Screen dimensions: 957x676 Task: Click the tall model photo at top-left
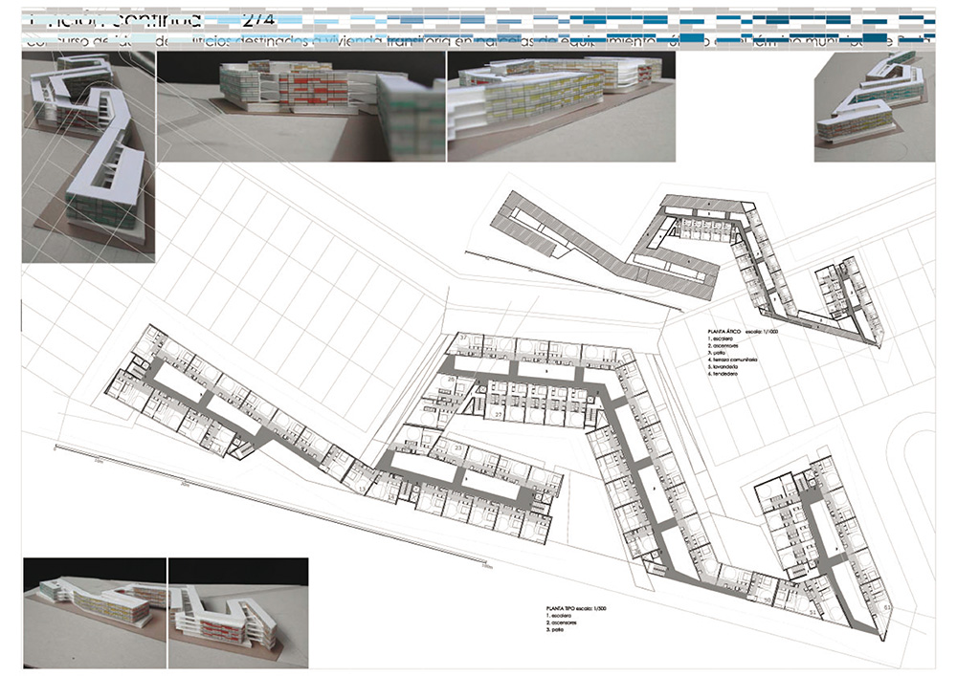click(x=88, y=156)
